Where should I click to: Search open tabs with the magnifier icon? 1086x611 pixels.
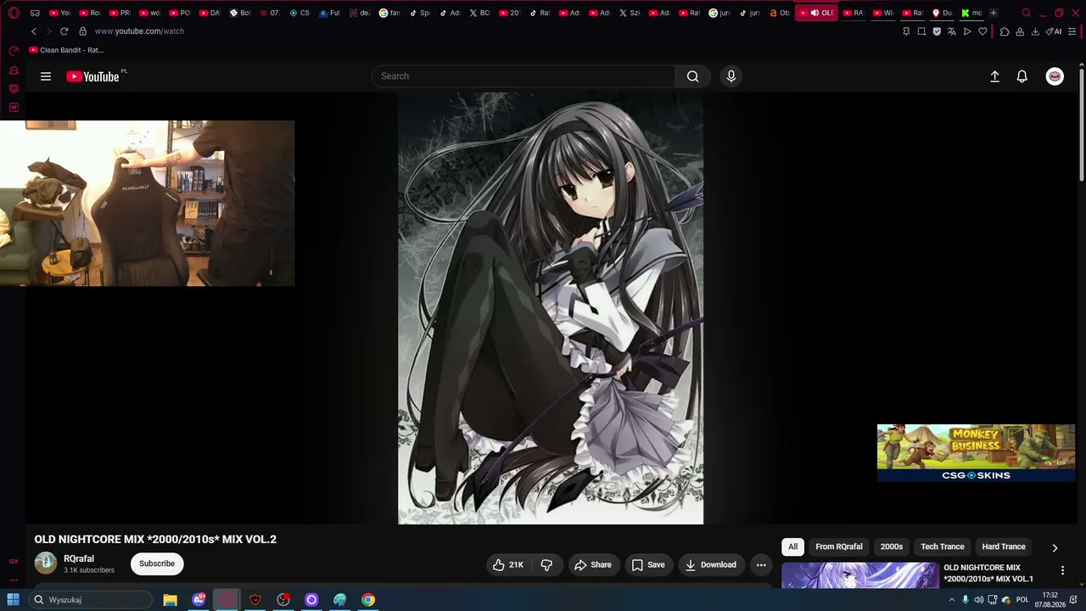pyautogui.click(x=1026, y=13)
